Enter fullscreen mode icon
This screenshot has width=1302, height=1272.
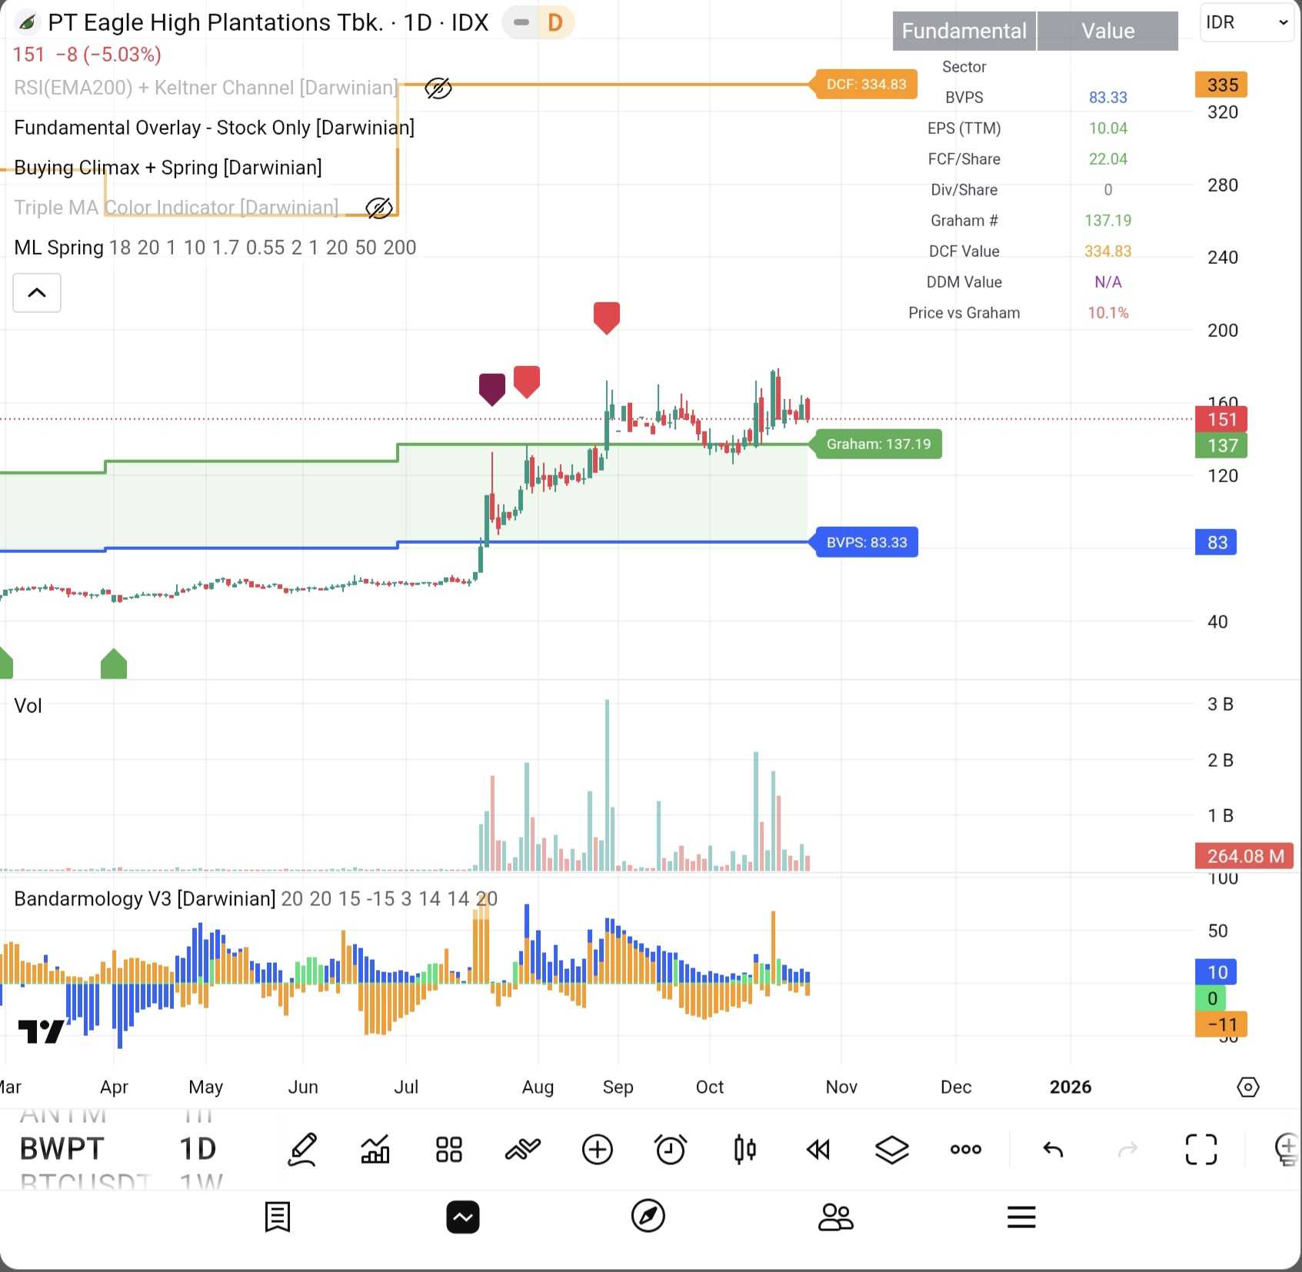coord(1201,1150)
